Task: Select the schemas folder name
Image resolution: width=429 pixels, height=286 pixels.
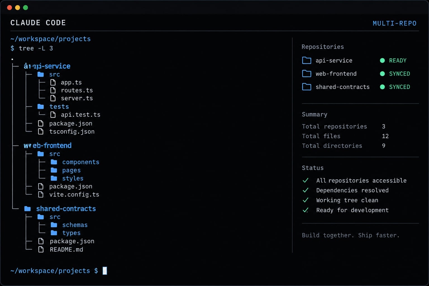Action: tap(75, 225)
